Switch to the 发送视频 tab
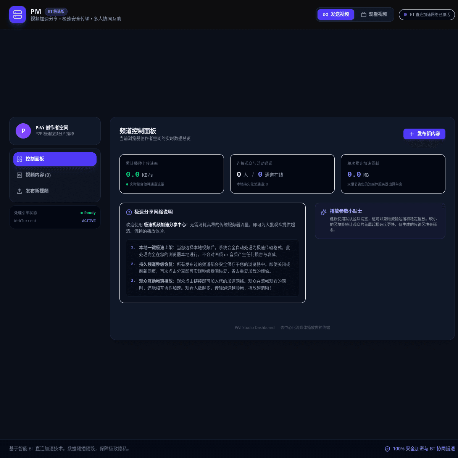 (336, 15)
